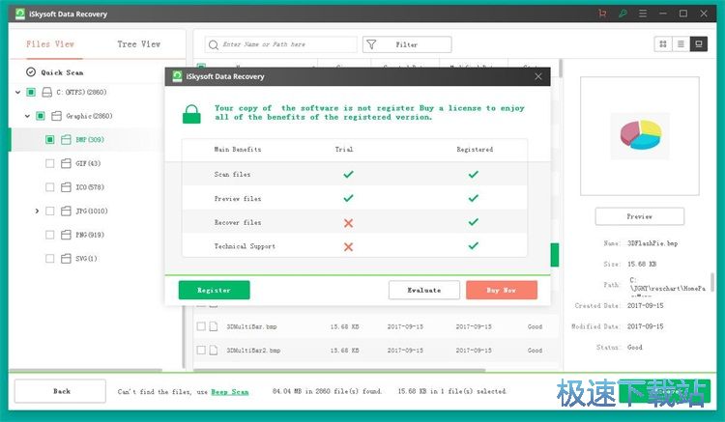Open the Filter button
This screenshot has width=725, height=422.
407,44
